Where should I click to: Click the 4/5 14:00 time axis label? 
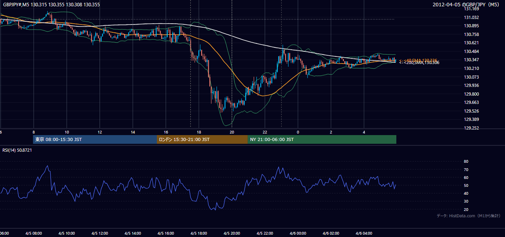click(132, 233)
